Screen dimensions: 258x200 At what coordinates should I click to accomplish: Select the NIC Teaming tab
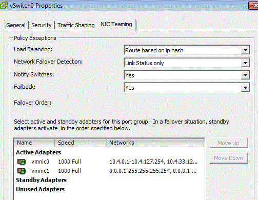116,24
